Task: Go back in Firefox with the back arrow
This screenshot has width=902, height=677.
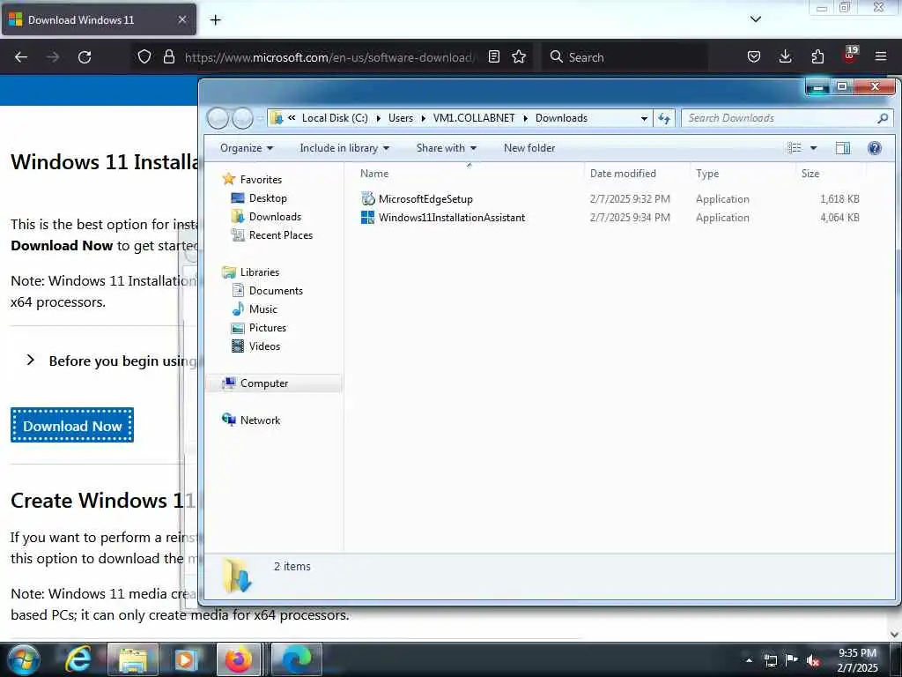Action: [x=21, y=57]
